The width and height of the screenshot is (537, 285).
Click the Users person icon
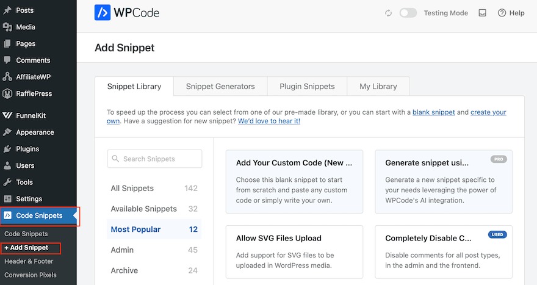(7, 165)
